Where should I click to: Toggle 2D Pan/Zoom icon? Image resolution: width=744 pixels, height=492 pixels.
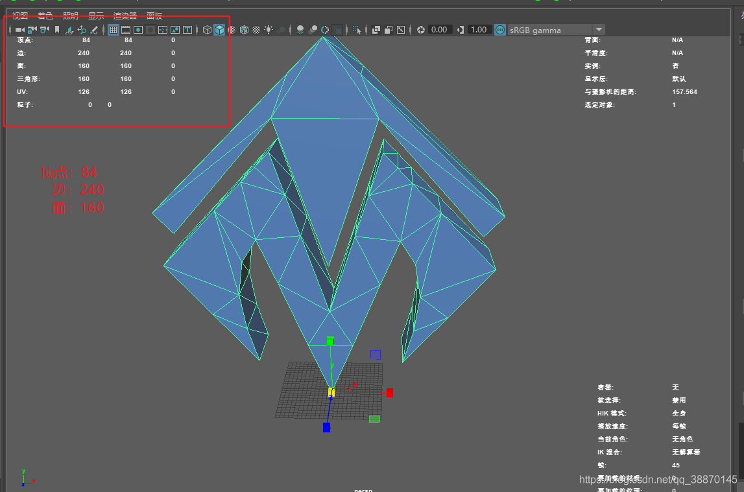82,30
